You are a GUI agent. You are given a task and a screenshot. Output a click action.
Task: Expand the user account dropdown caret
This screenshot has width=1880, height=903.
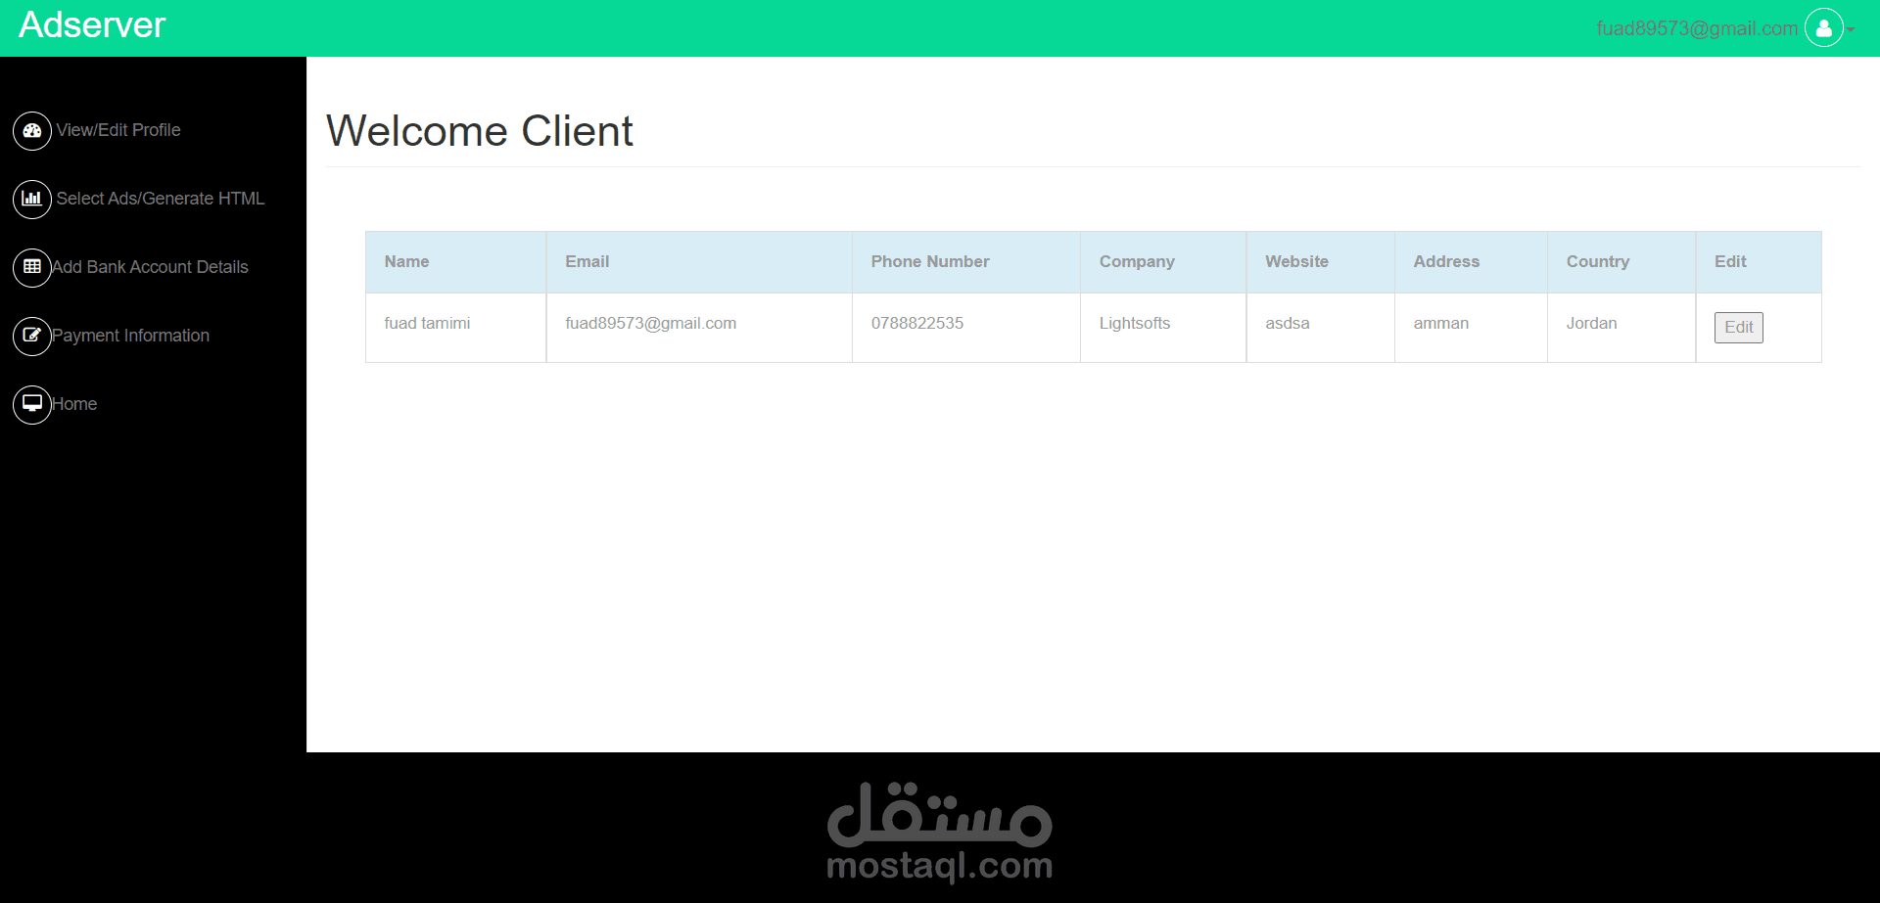1851,29
